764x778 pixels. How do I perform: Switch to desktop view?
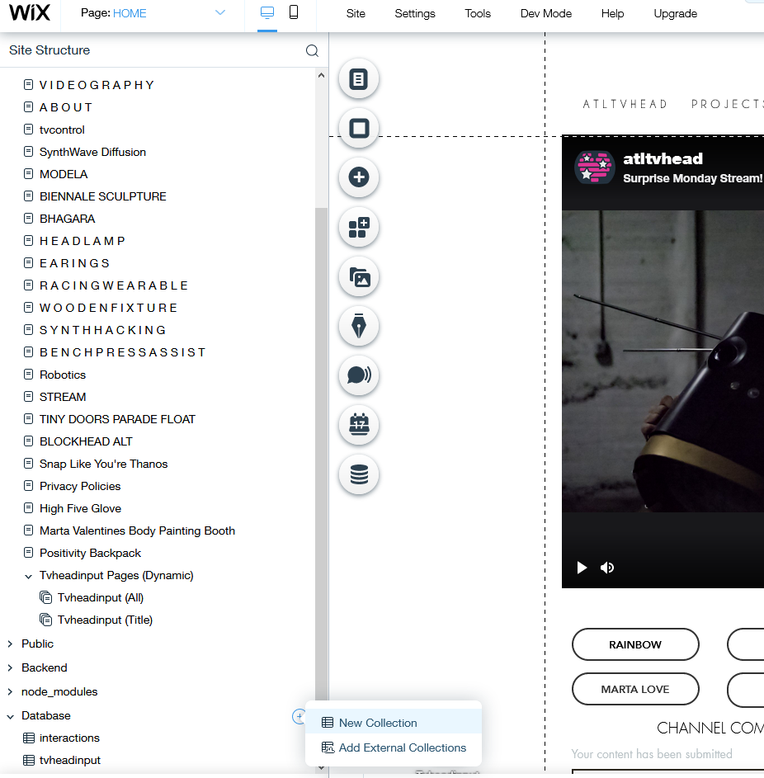(x=266, y=13)
